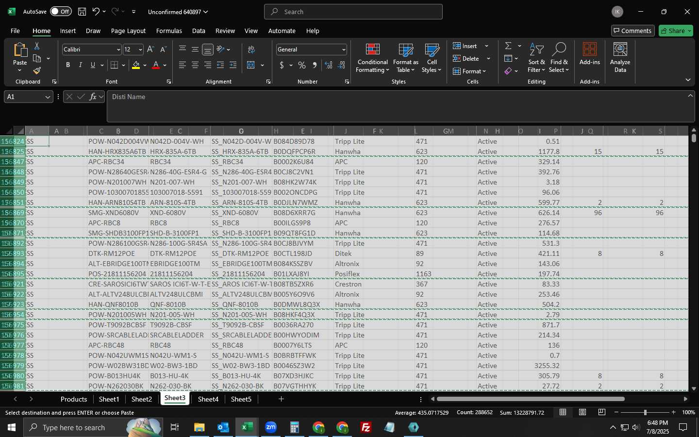Switch to the Products sheet tab
Viewport: 699px width, 437px height.
[74, 399]
